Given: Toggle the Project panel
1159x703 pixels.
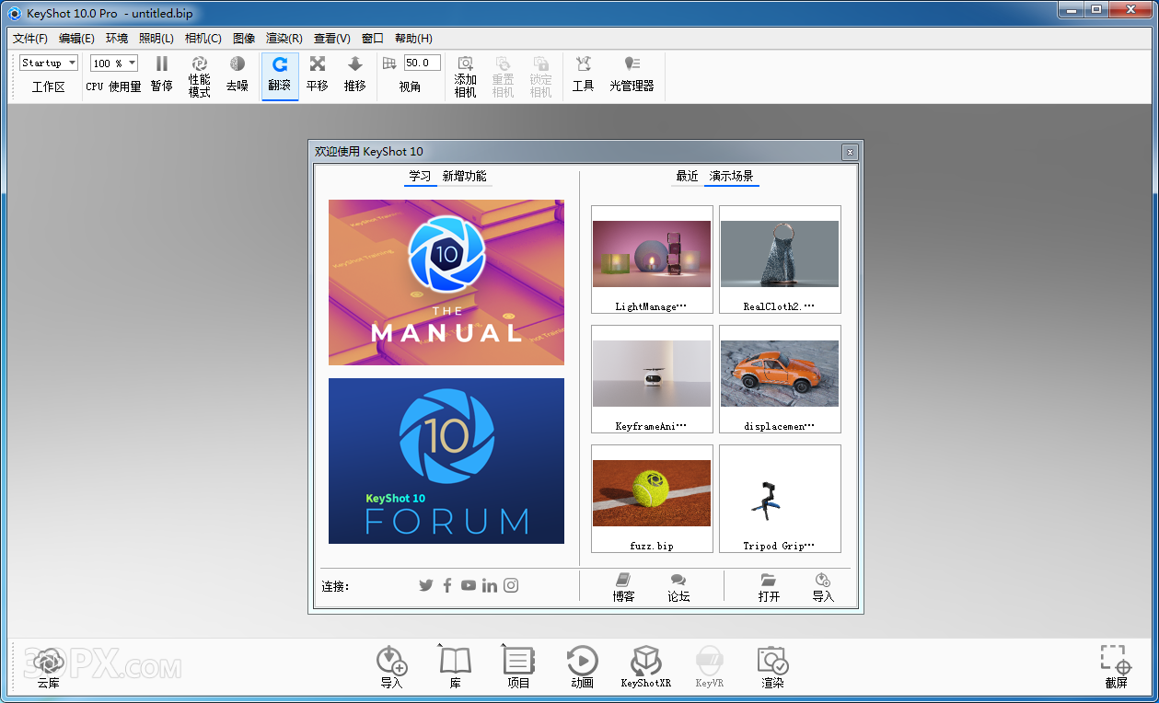Looking at the screenshot, I should coord(519,666).
